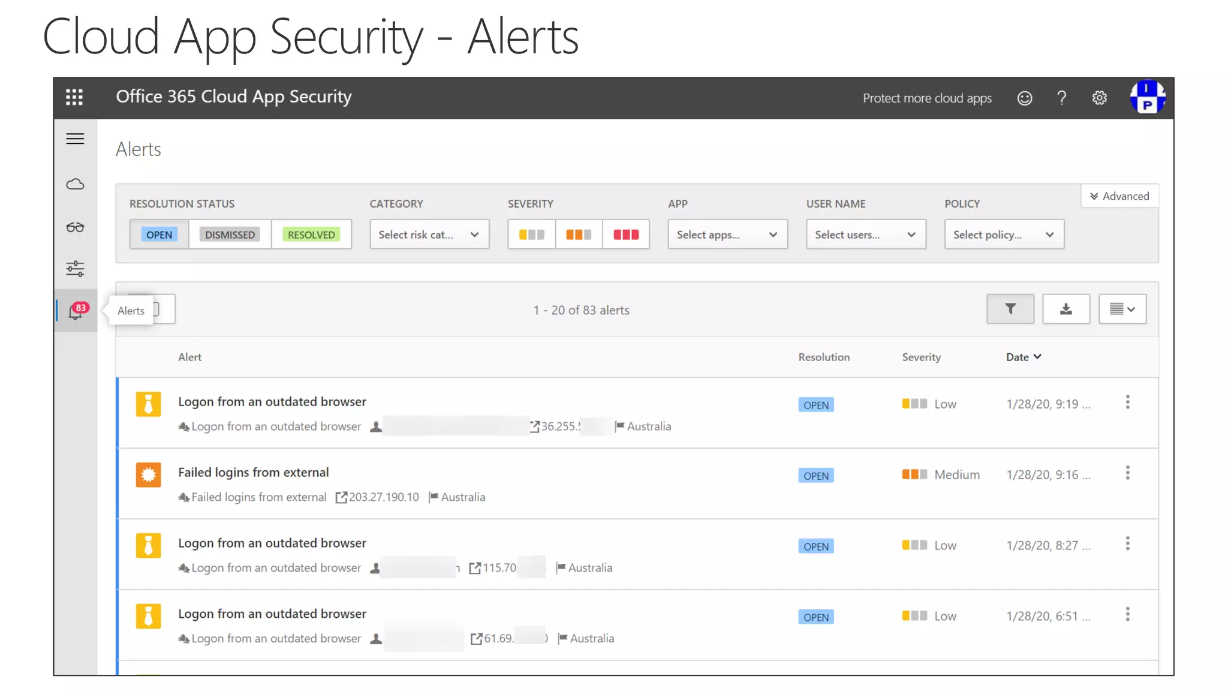
Task: Open the cloud discovery sidebar icon
Action: click(x=75, y=184)
